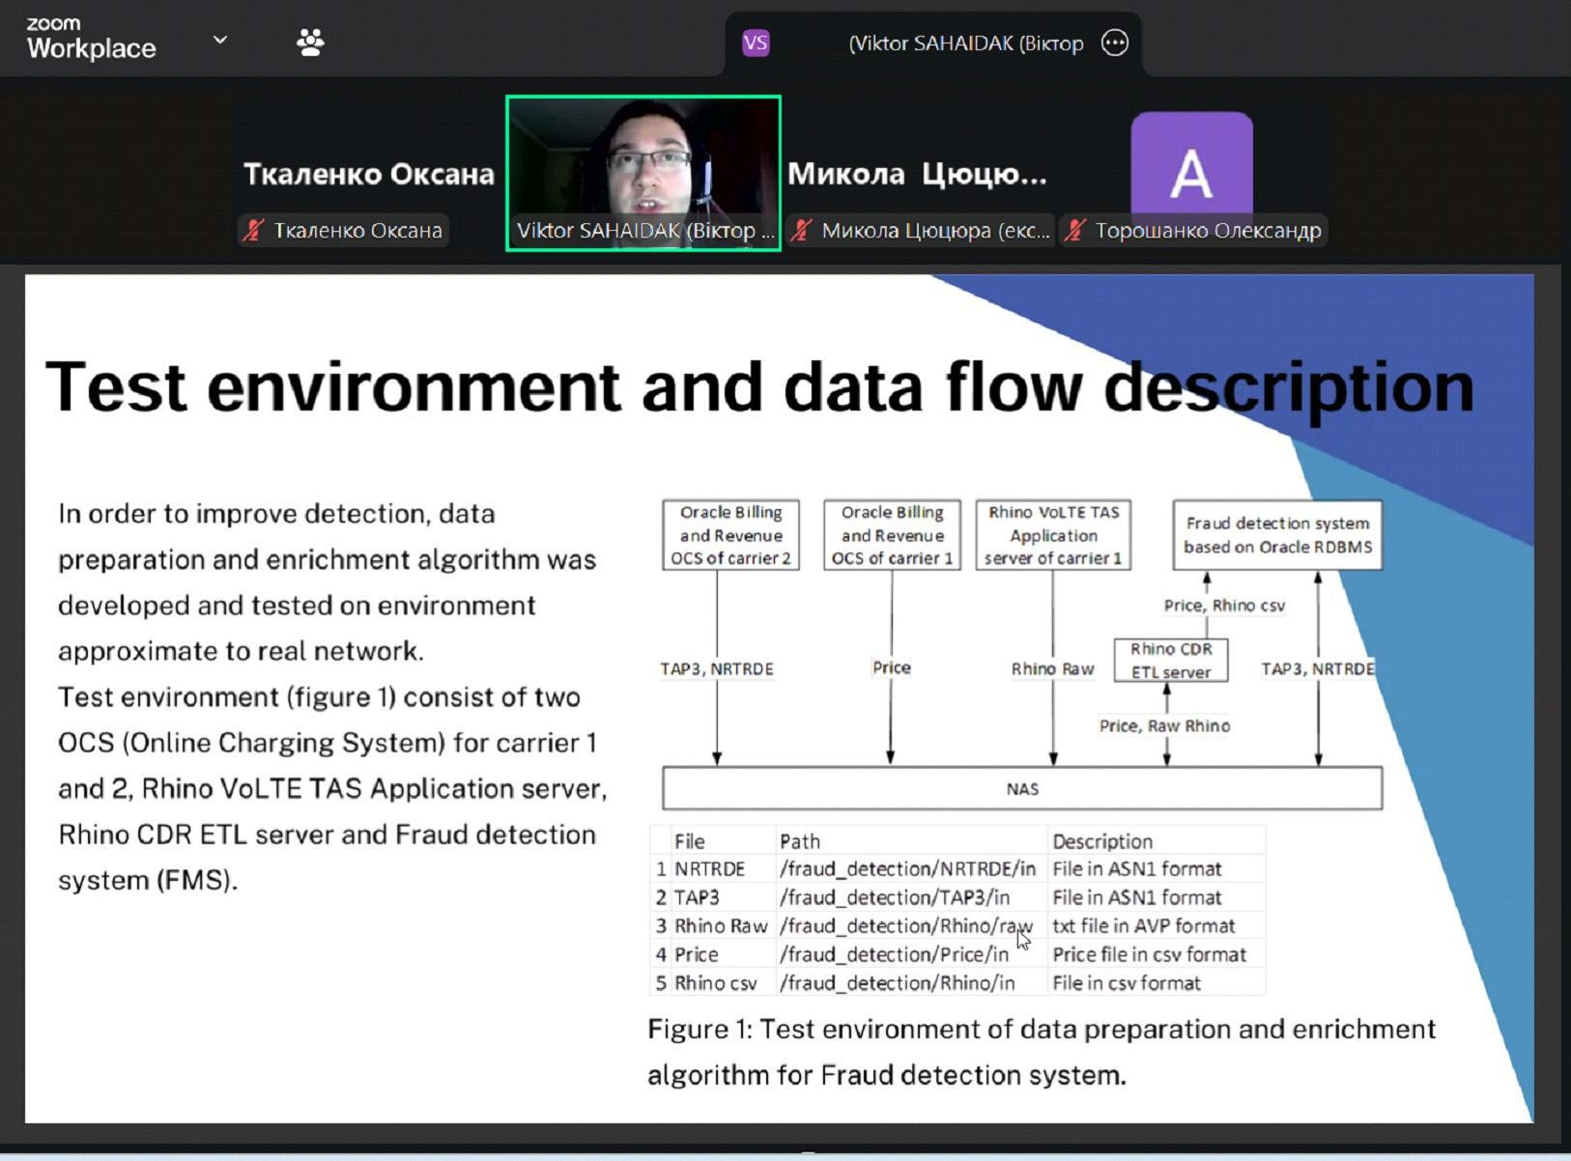
Task: Select the large Ткаленко Оксана participant tile name
Action: point(368,174)
